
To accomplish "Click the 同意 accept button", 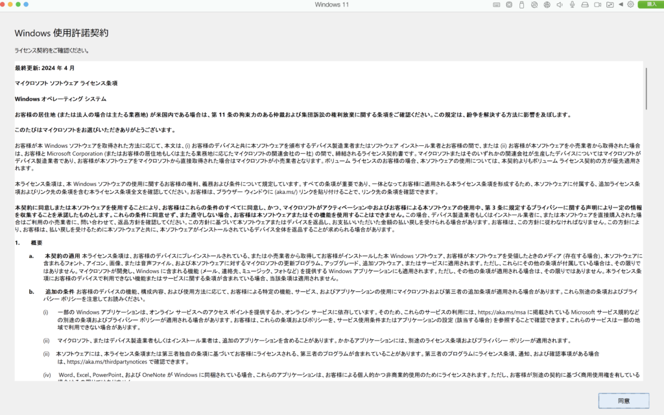I will point(623,401).
